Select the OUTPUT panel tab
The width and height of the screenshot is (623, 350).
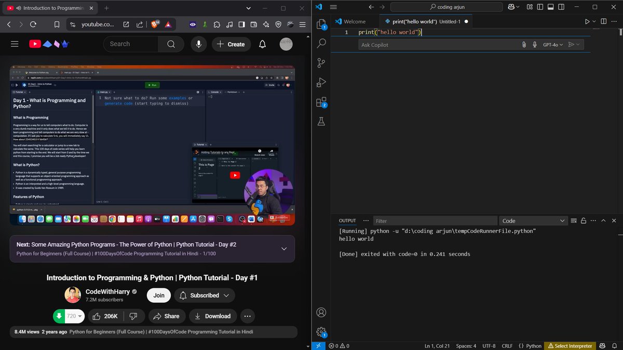pos(347,220)
